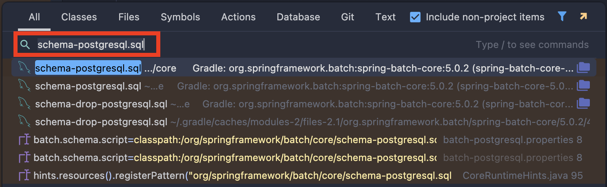Open schema-drop-postgresql.sql result under ~/.gradle/caches path

tap(303, 122)
